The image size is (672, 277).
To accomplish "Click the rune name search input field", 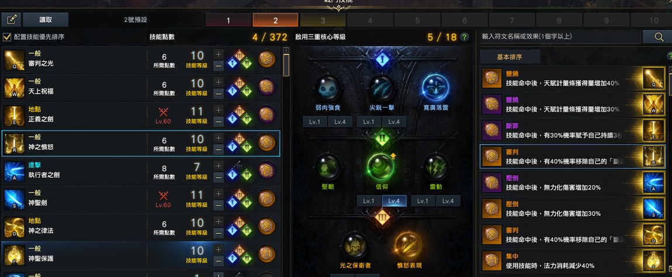I will point(560,36).
